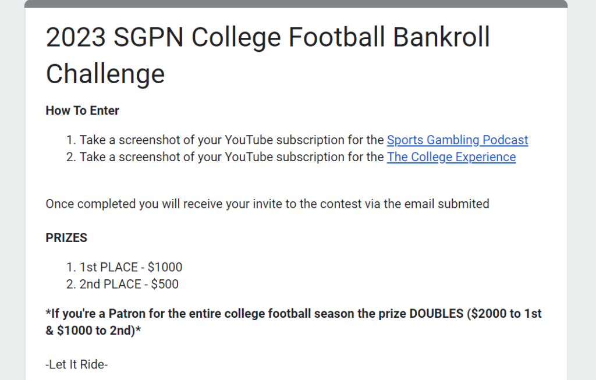596x380 pixels.
Task: Click the '2023 SGPN College Football Bankroll' title line
Action: [x=268, y=37]
